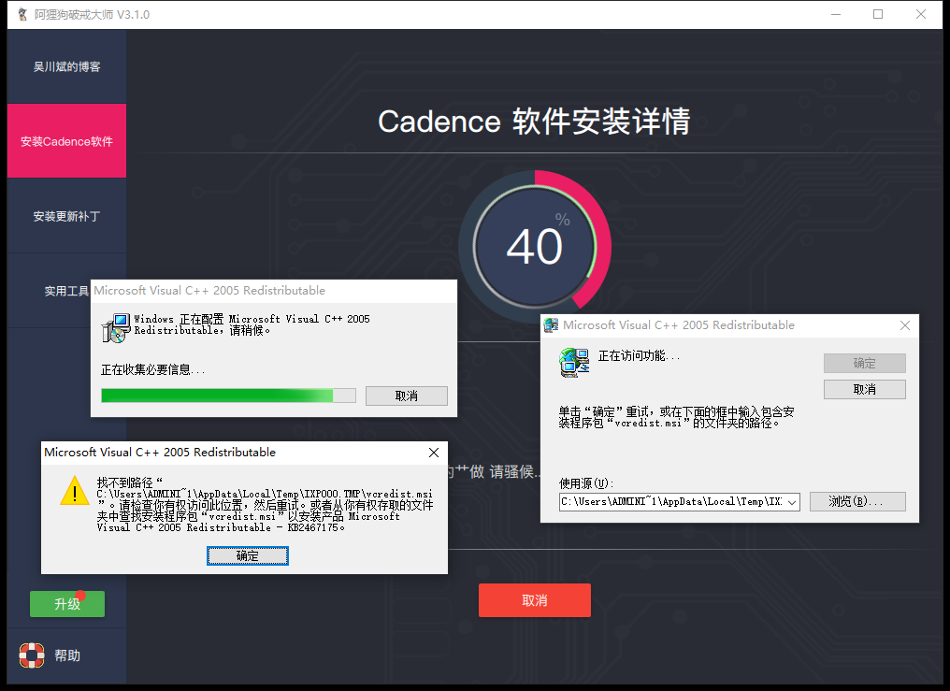
Task: Open the 使用源 path dropdown
Action: tap(792, 502)
